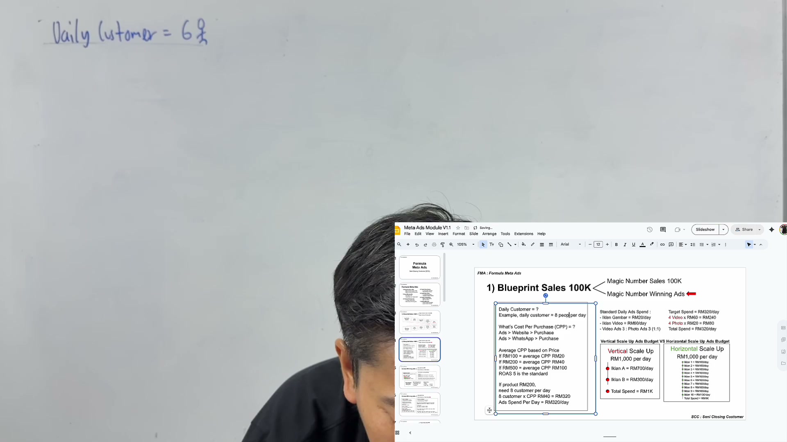Collapse the filmstrip with left chevron
This screenshot has height=442, width=787.
pos(410,433)
